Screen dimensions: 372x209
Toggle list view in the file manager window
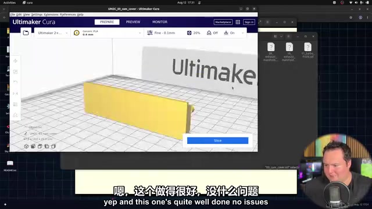(276, 36)
